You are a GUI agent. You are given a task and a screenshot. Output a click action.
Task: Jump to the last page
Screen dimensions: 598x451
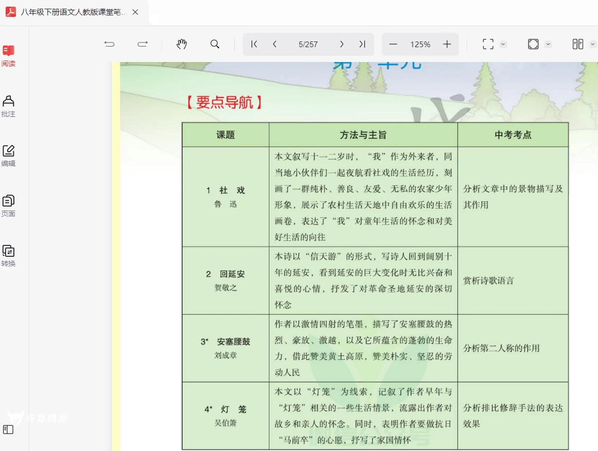pyautogui.click(x=362, y=44)
